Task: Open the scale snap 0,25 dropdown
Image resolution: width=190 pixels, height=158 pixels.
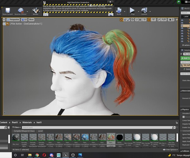Action: tap(164, 20)
